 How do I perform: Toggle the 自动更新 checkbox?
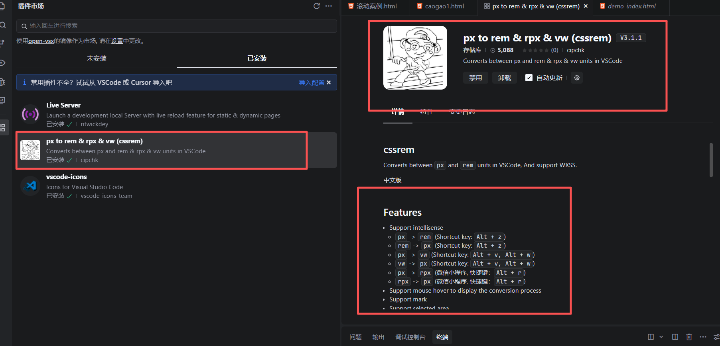coord(529,78)
